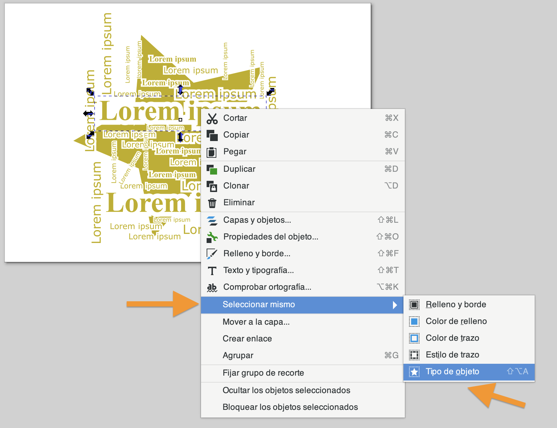The image size is (557, 428).
Task: Choose Cortar from the context menu
Action: 303,118
